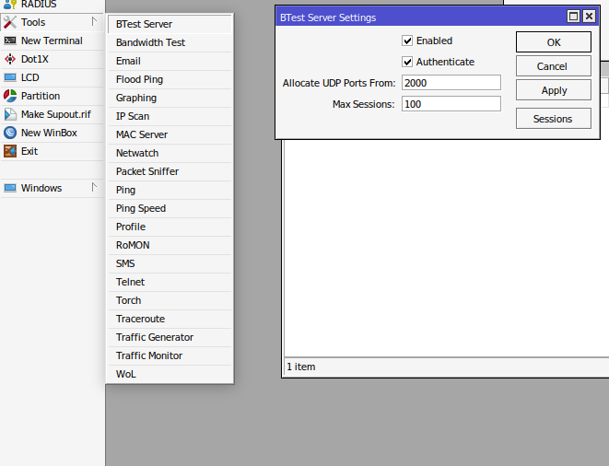Open Packet Sniffer from the menu

click(x=147, y=171)
